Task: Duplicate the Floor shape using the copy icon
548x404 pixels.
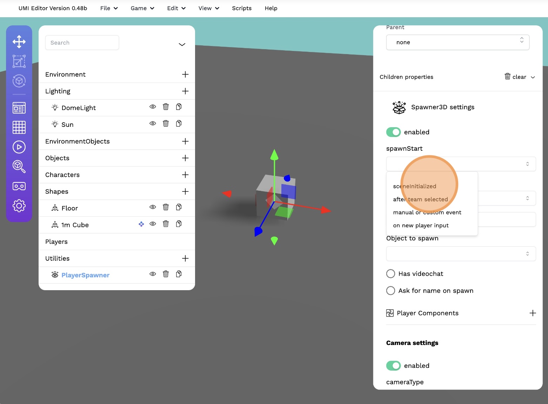Action: [179, 207]
